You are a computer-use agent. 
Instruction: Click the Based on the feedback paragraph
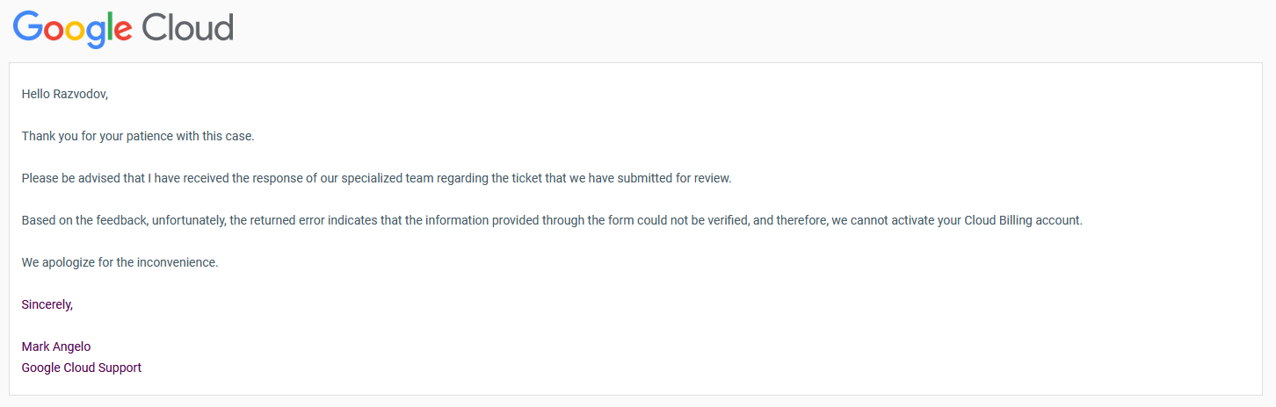[552, 220]
